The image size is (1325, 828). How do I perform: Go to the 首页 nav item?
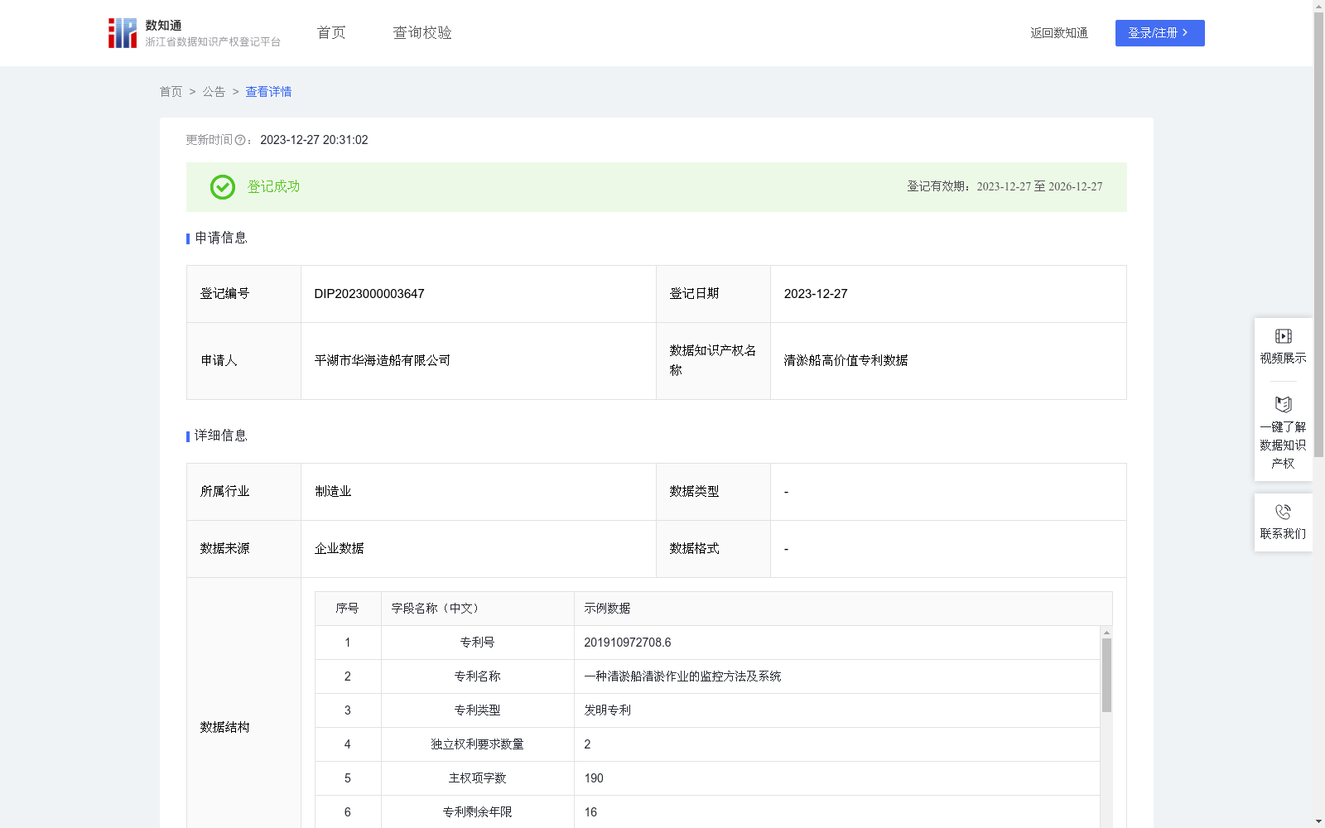[331, 33]
